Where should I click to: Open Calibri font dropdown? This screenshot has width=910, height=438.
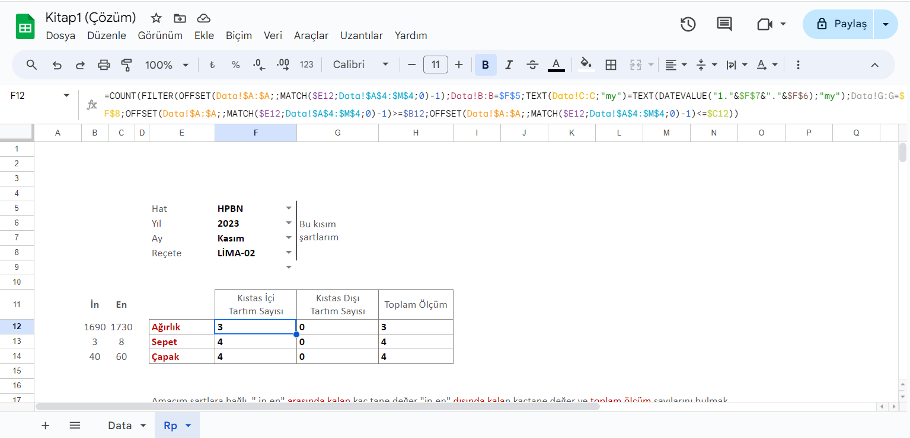click(361, 65)
